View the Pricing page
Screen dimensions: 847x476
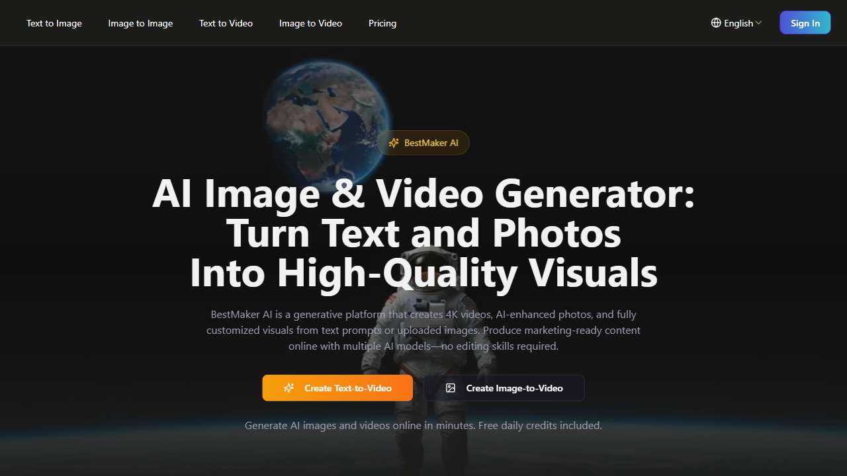click(382, 23)
